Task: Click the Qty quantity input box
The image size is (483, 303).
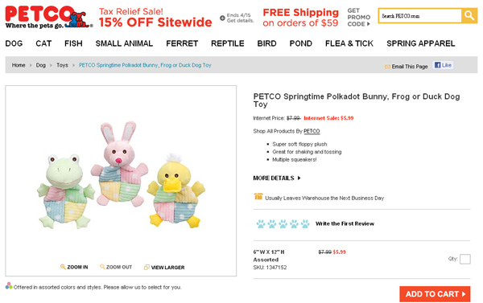Action: pos(464,259)
